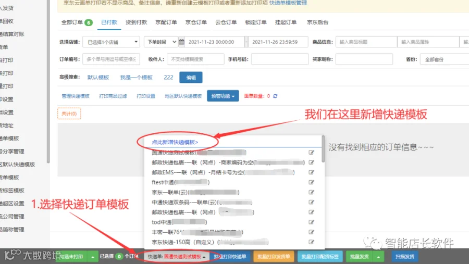Expand arrow next to 批量发货

[378, 257]
